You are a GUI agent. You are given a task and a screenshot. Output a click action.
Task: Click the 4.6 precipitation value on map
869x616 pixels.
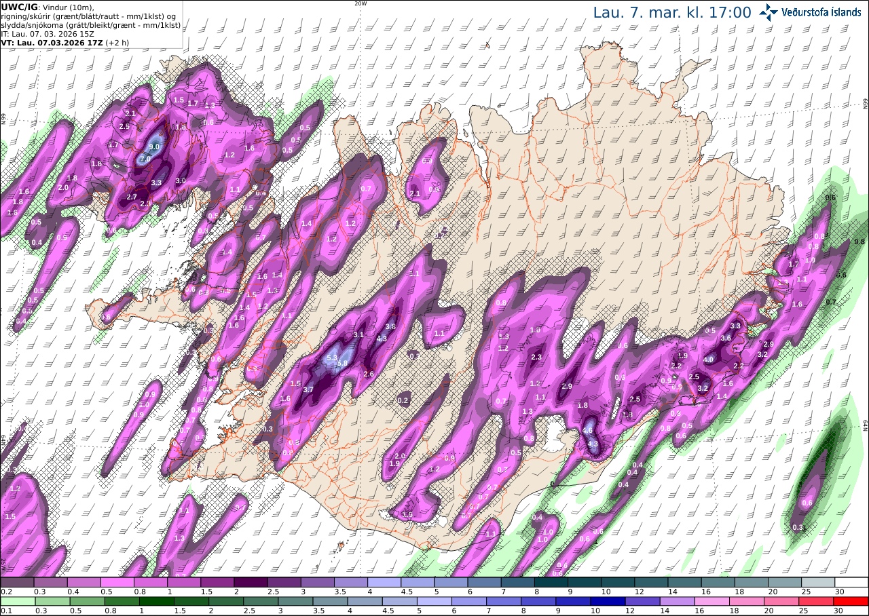click(x=588, y=430)
